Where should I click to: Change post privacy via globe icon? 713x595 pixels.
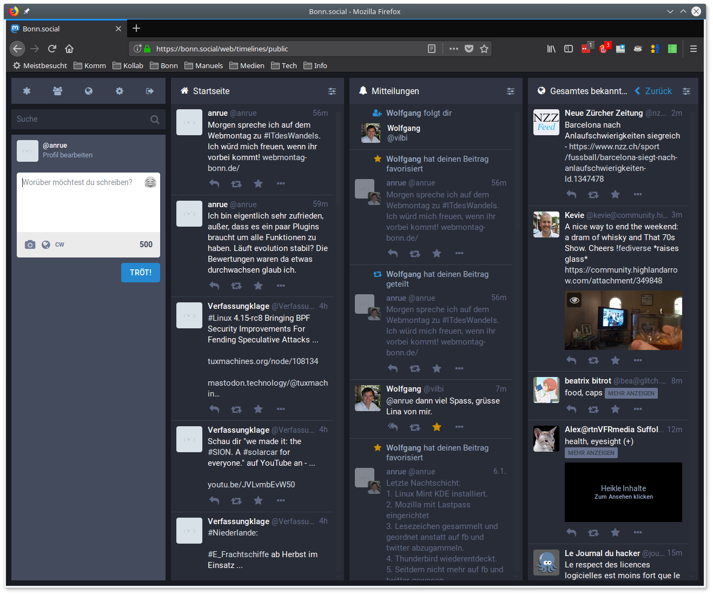point(46,244)
